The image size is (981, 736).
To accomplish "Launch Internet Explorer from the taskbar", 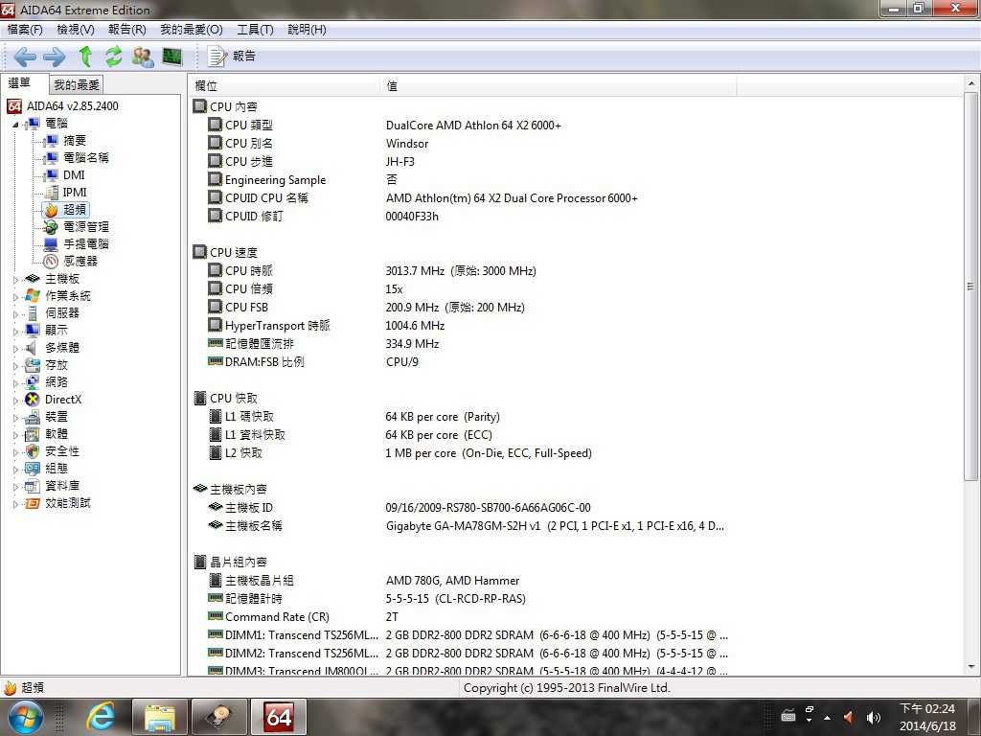I will 100,717.
